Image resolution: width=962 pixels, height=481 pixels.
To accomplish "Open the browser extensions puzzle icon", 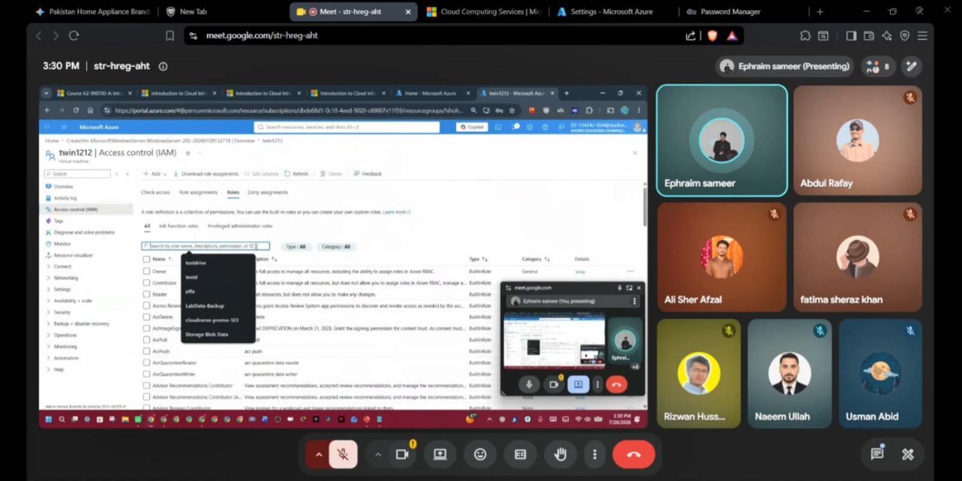I will (x=805, y=35).
